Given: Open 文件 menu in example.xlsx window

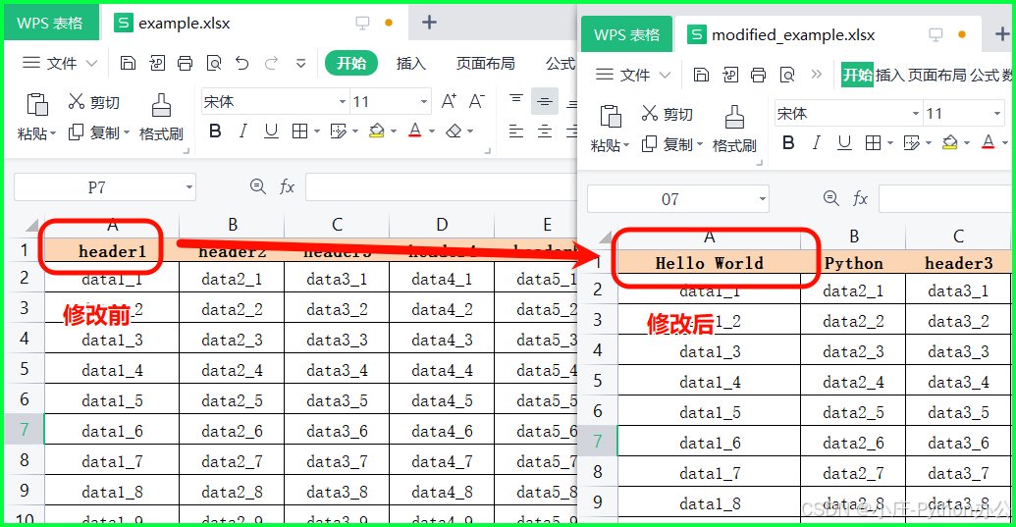Looking at the screenshot, I should [59, 63].
